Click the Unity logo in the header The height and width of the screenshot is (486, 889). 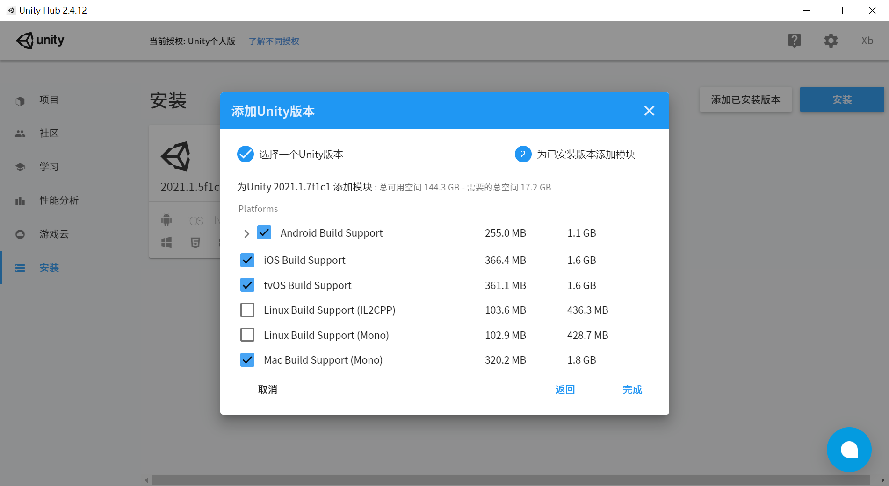(40, 41)
